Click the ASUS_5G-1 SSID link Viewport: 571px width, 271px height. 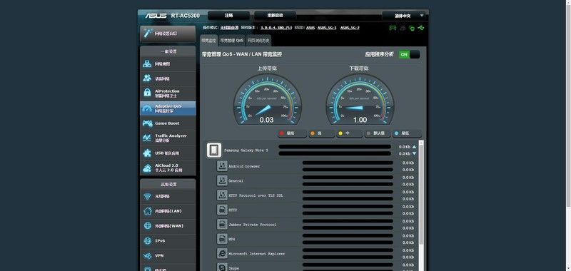tap(327, 28)
